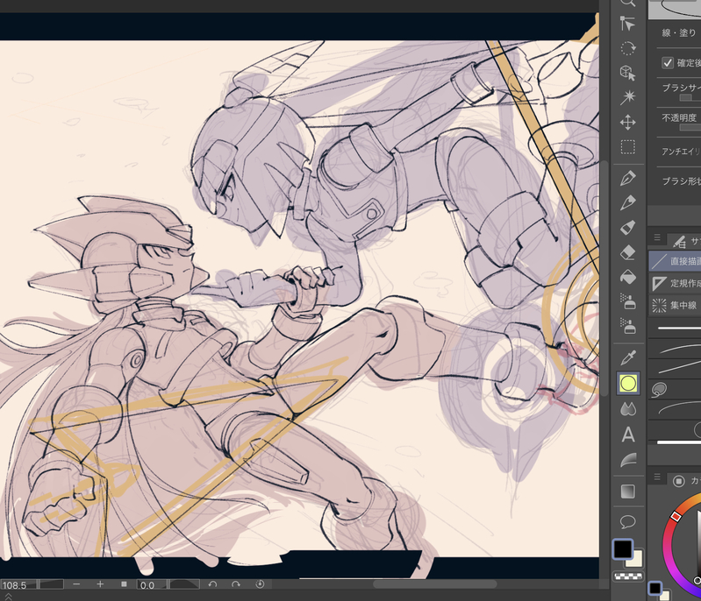Reset rotation icon in bottom bar
The image size is (701, 601).
pos(260,584)
